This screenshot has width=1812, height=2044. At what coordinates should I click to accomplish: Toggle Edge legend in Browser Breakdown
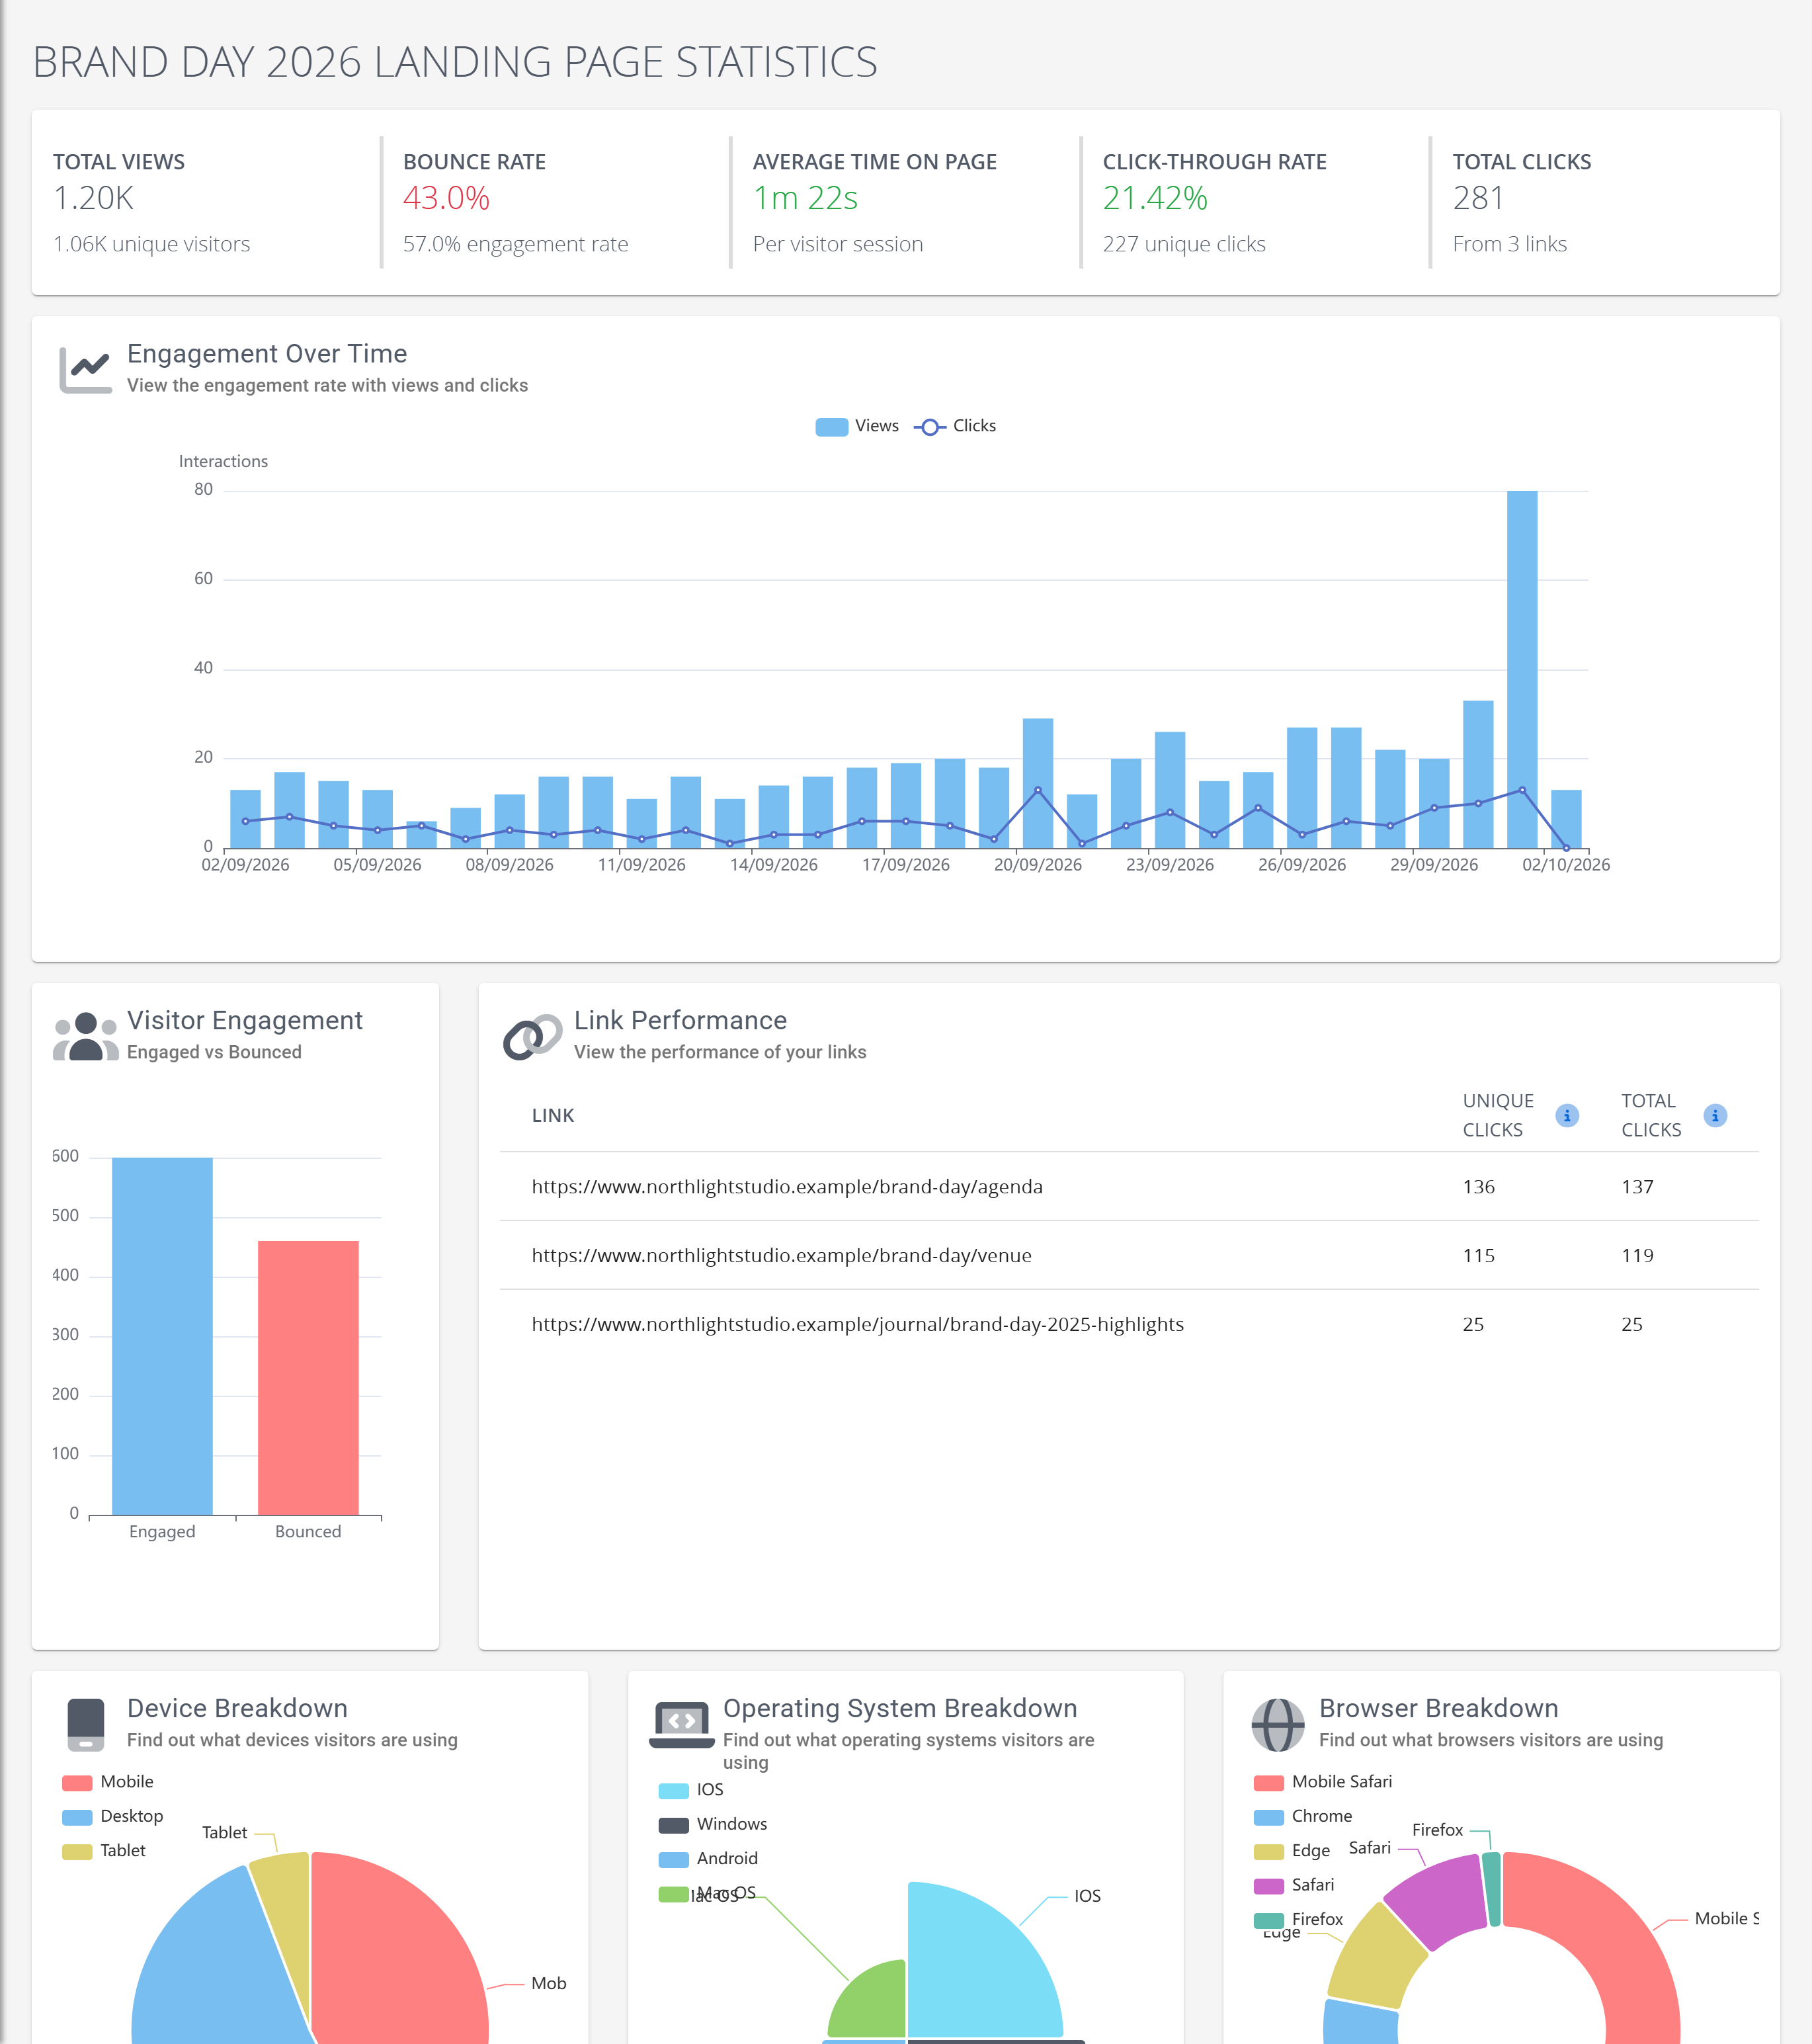coord(1292,1851)
